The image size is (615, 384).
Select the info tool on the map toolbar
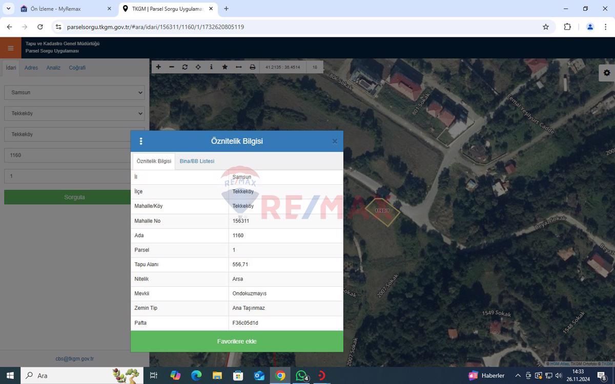(212, 67)
